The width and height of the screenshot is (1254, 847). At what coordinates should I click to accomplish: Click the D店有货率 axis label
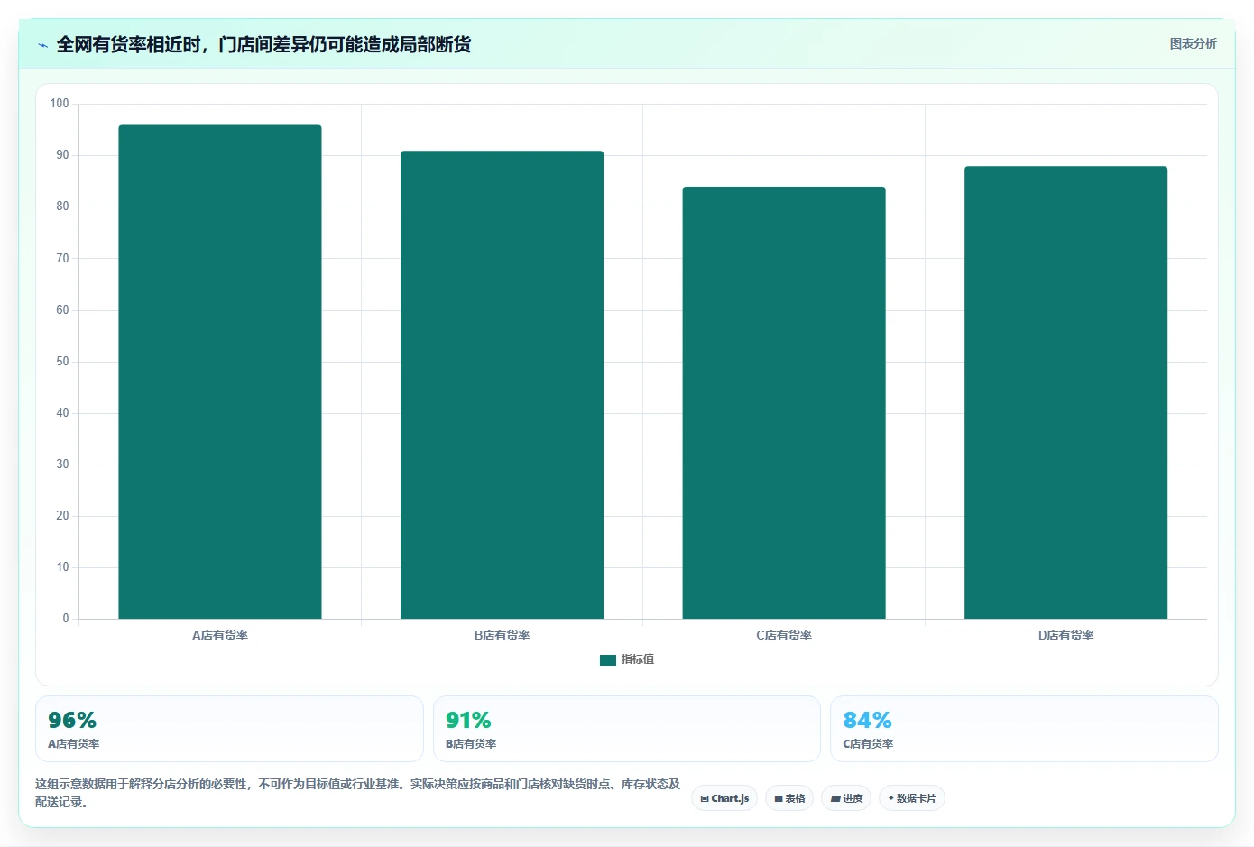click(x=1065, y=635)
